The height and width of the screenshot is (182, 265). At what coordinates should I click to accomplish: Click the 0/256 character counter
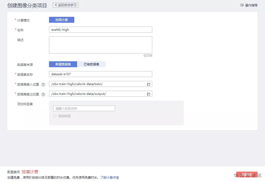click(x=148, y=56)
